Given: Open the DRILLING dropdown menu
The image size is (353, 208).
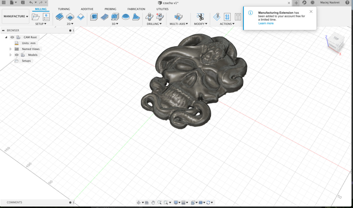Looking at the screenshot, I should (x=154, y=24).
